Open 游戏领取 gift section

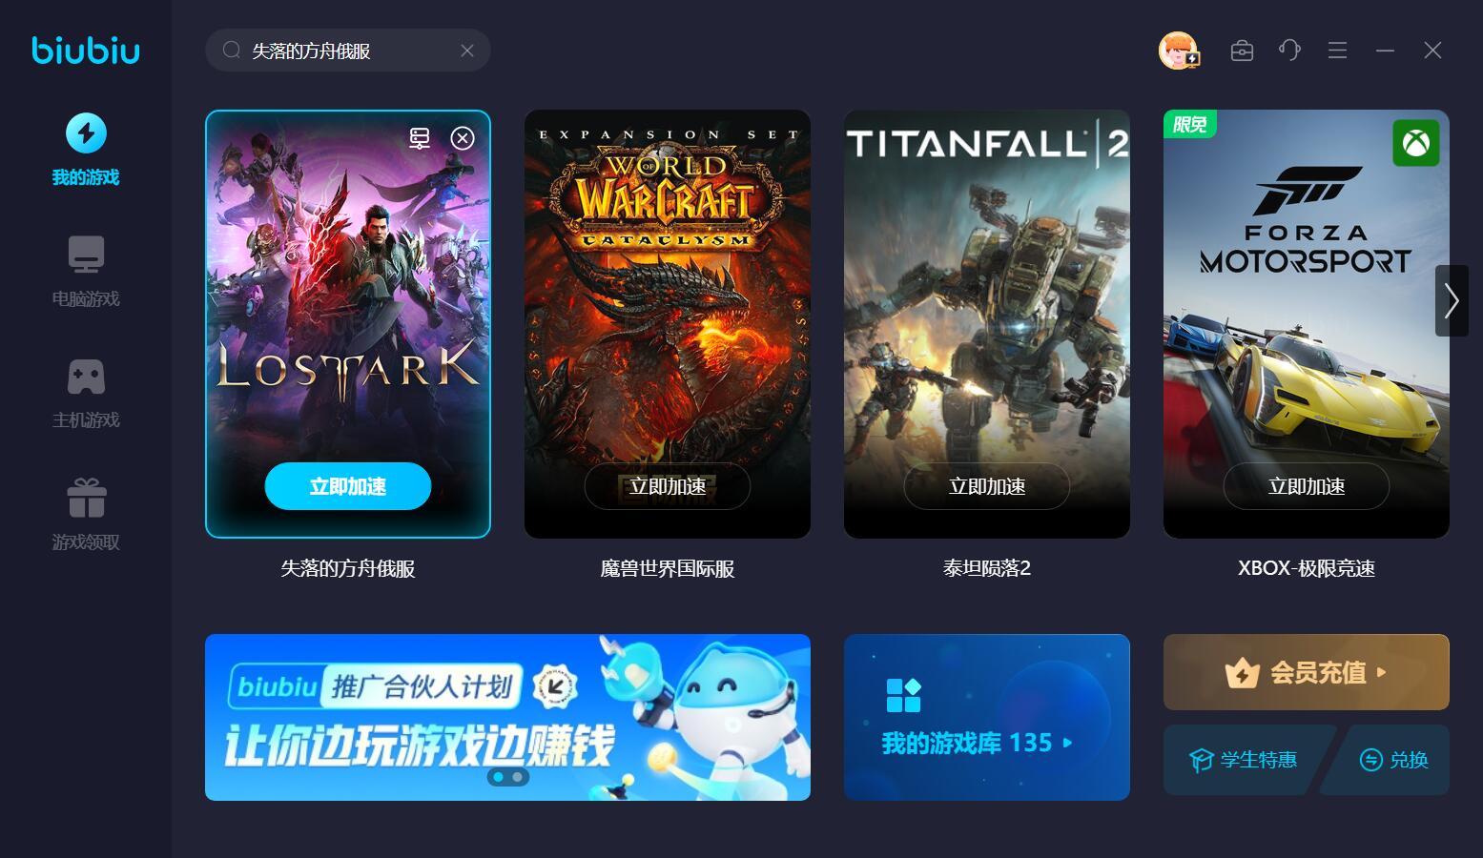[x=86, y=515]
